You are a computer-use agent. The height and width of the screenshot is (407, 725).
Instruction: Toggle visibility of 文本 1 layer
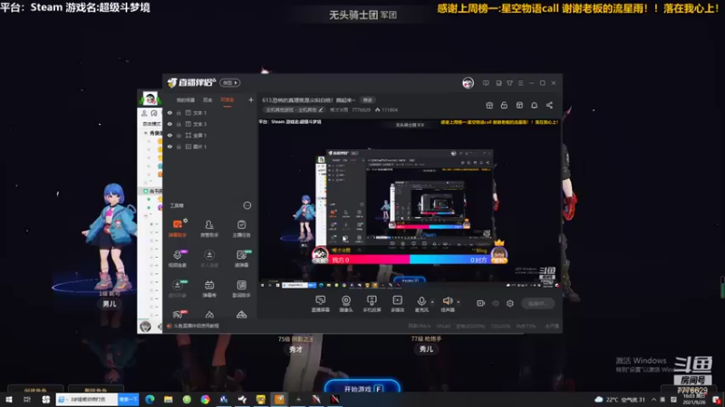pos(169,112)
